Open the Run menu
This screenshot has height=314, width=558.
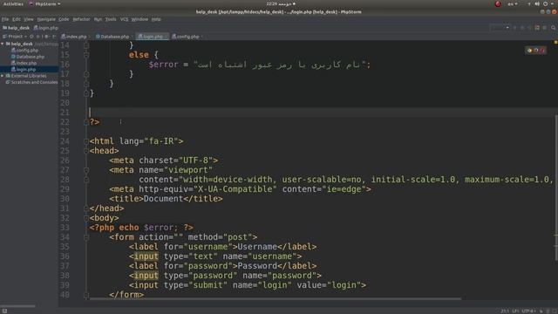pos(98,19)
